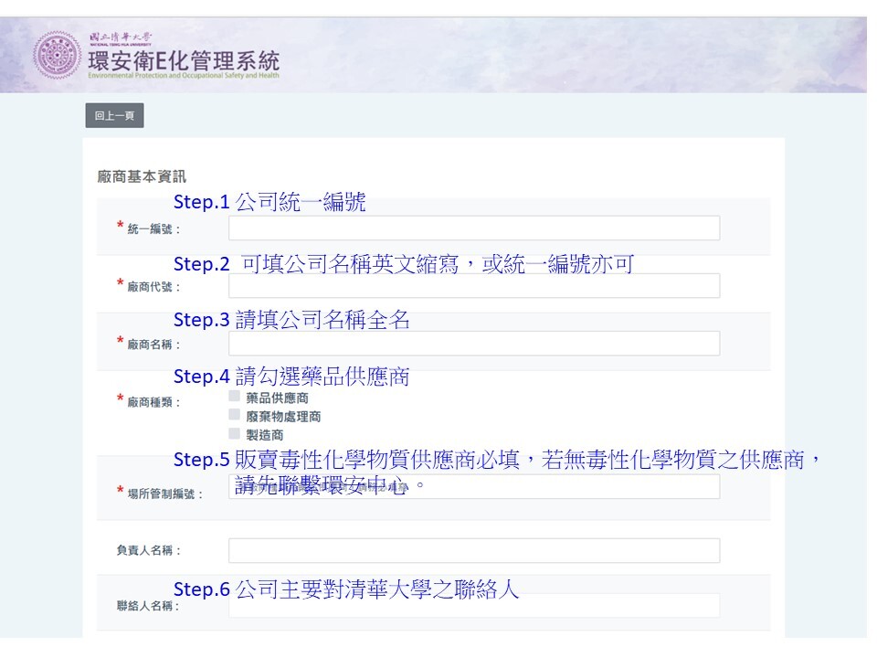877x658 pixels.
Task: Enable the 製造商 checkbox
Action: (x=235, y=434)
